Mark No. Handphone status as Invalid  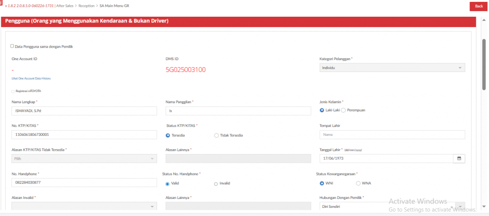click(216, 184)
